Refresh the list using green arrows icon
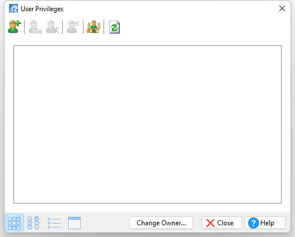This screenshot has width=295, height=237. point(114,27)
